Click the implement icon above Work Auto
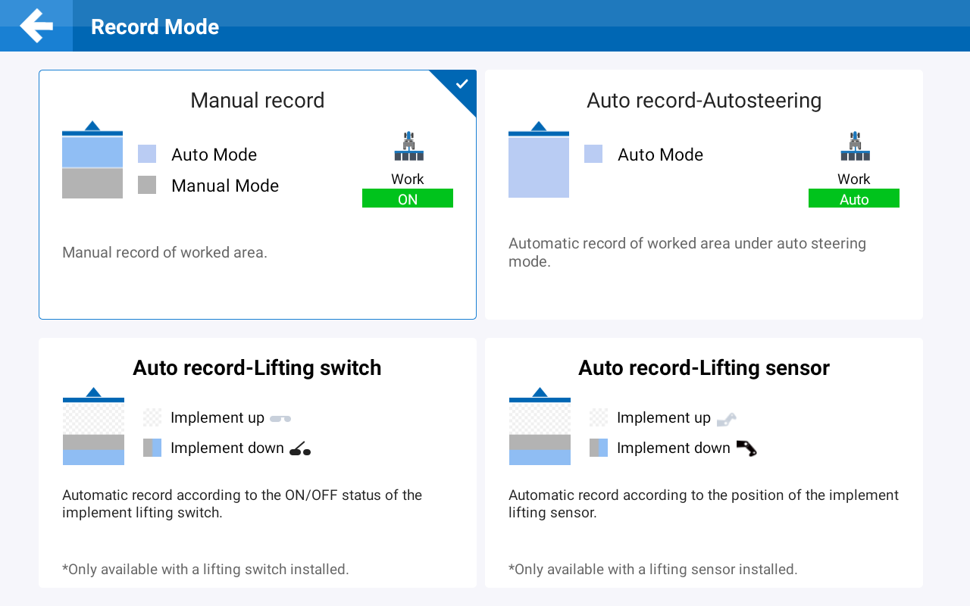Image resolution: width=970 pixels, height=606 pixels. [855, 146]
